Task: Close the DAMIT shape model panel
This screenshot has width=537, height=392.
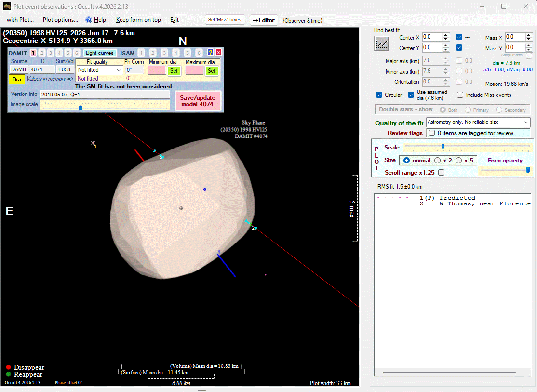Action: [218, 53]
